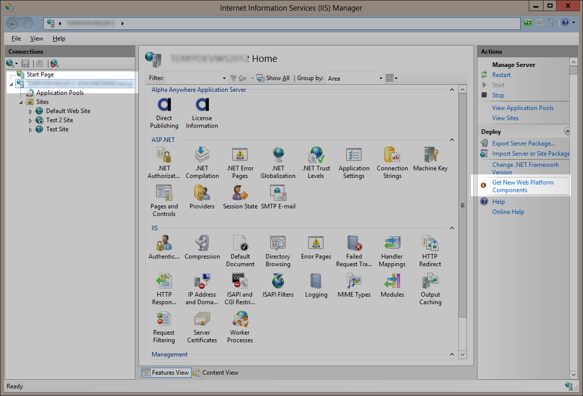The height and width of the screenshot is (396, 583).
Task: Click View Application Pools link
Action: (x=522, y=108)
